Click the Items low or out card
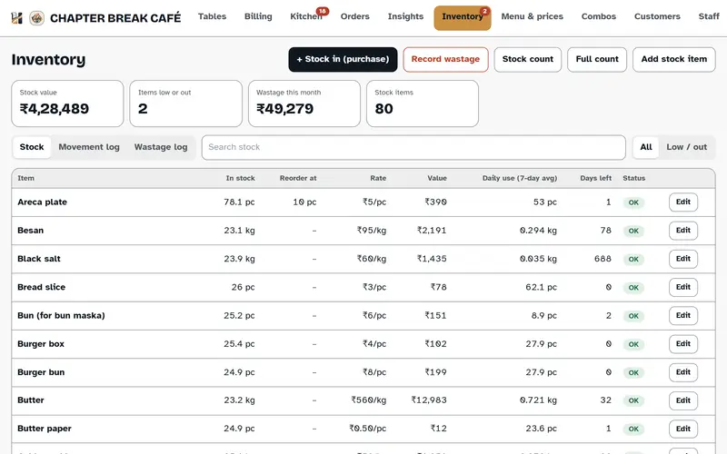The height and width of the screenshot is (454, 727). [185, 104]
